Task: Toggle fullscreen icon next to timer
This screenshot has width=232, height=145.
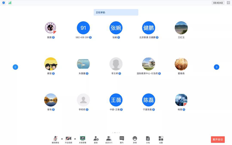Action: [x=228, y=3]
